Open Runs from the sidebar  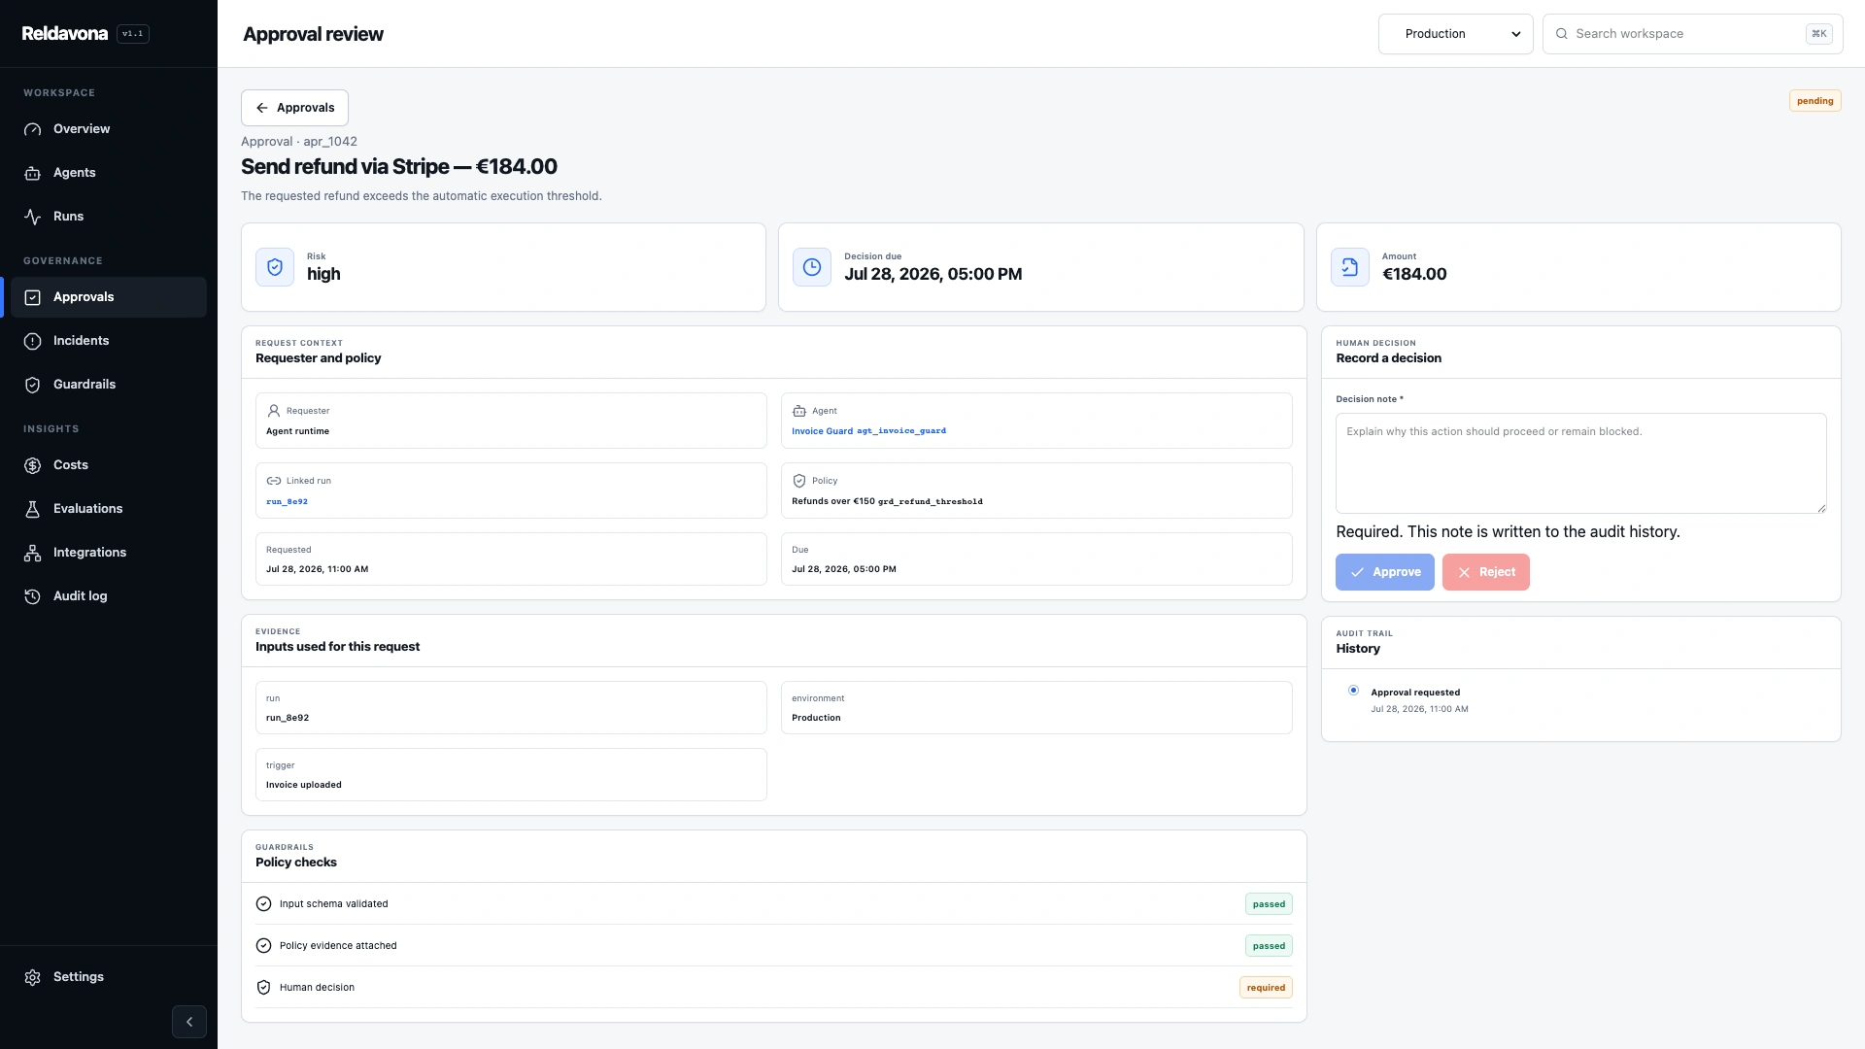pyautogui.click(x=109, y=217)
